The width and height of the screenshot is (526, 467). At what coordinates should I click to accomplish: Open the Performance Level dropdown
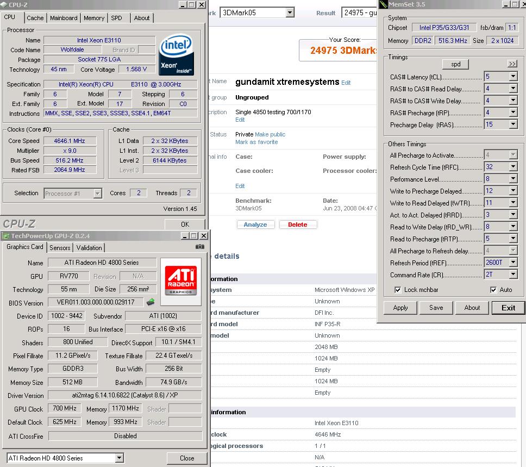(514, 179)
